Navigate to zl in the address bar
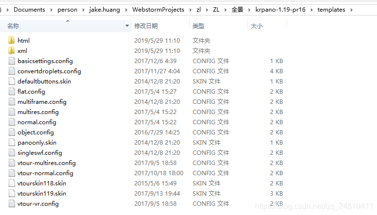Image resolution: width=377 pixels, height=215 pixels. click(x=198, y=10)
